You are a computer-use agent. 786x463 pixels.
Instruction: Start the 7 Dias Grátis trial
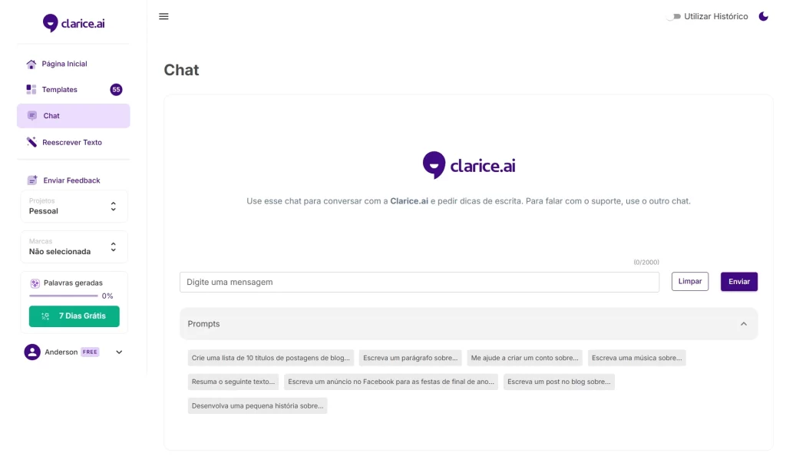(74, 316)
